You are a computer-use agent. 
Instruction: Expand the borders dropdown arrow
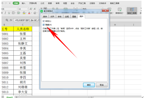(x=15, y=13)
